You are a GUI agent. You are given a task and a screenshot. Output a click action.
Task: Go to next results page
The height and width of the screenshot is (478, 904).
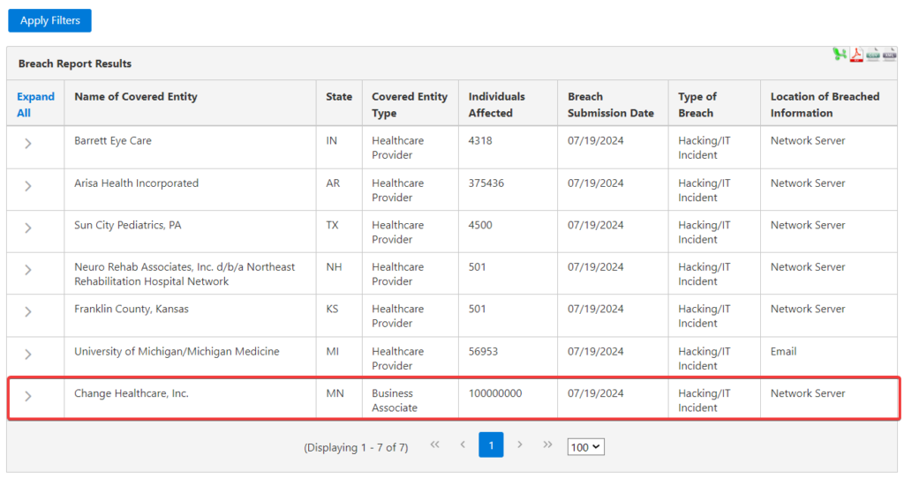tap(520, 445)
